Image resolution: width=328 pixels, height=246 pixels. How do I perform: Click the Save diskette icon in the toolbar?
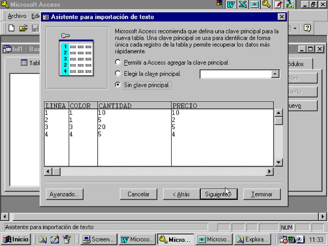point(36,28)
